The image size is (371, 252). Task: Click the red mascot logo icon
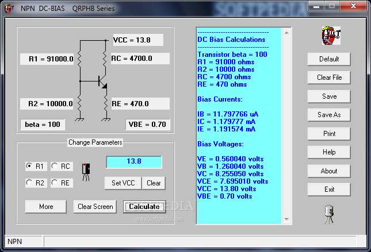331,36
